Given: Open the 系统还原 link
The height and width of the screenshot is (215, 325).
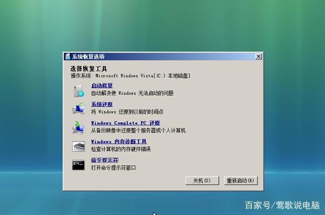Looking at the screenshot, I should [102, 104].
